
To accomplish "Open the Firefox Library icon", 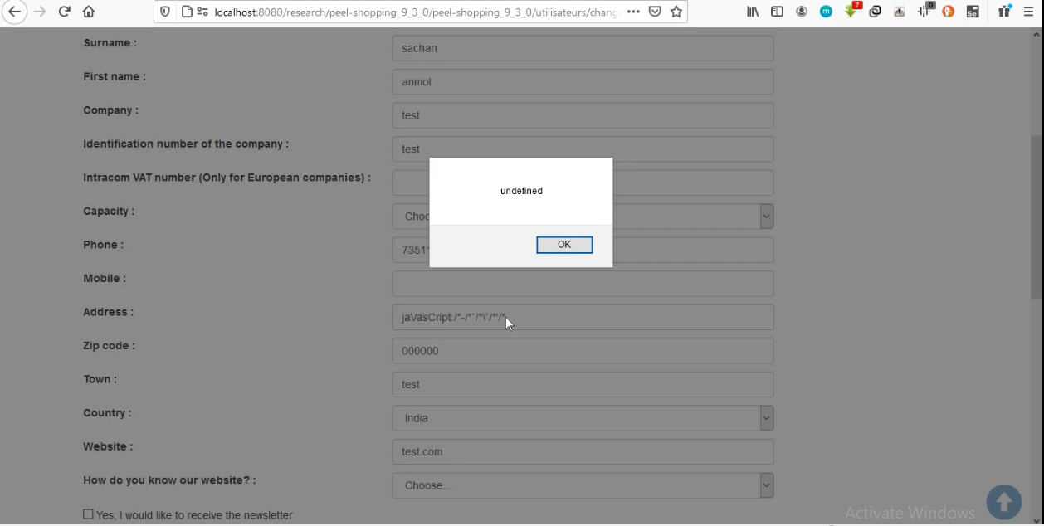I will coord(753,12).
